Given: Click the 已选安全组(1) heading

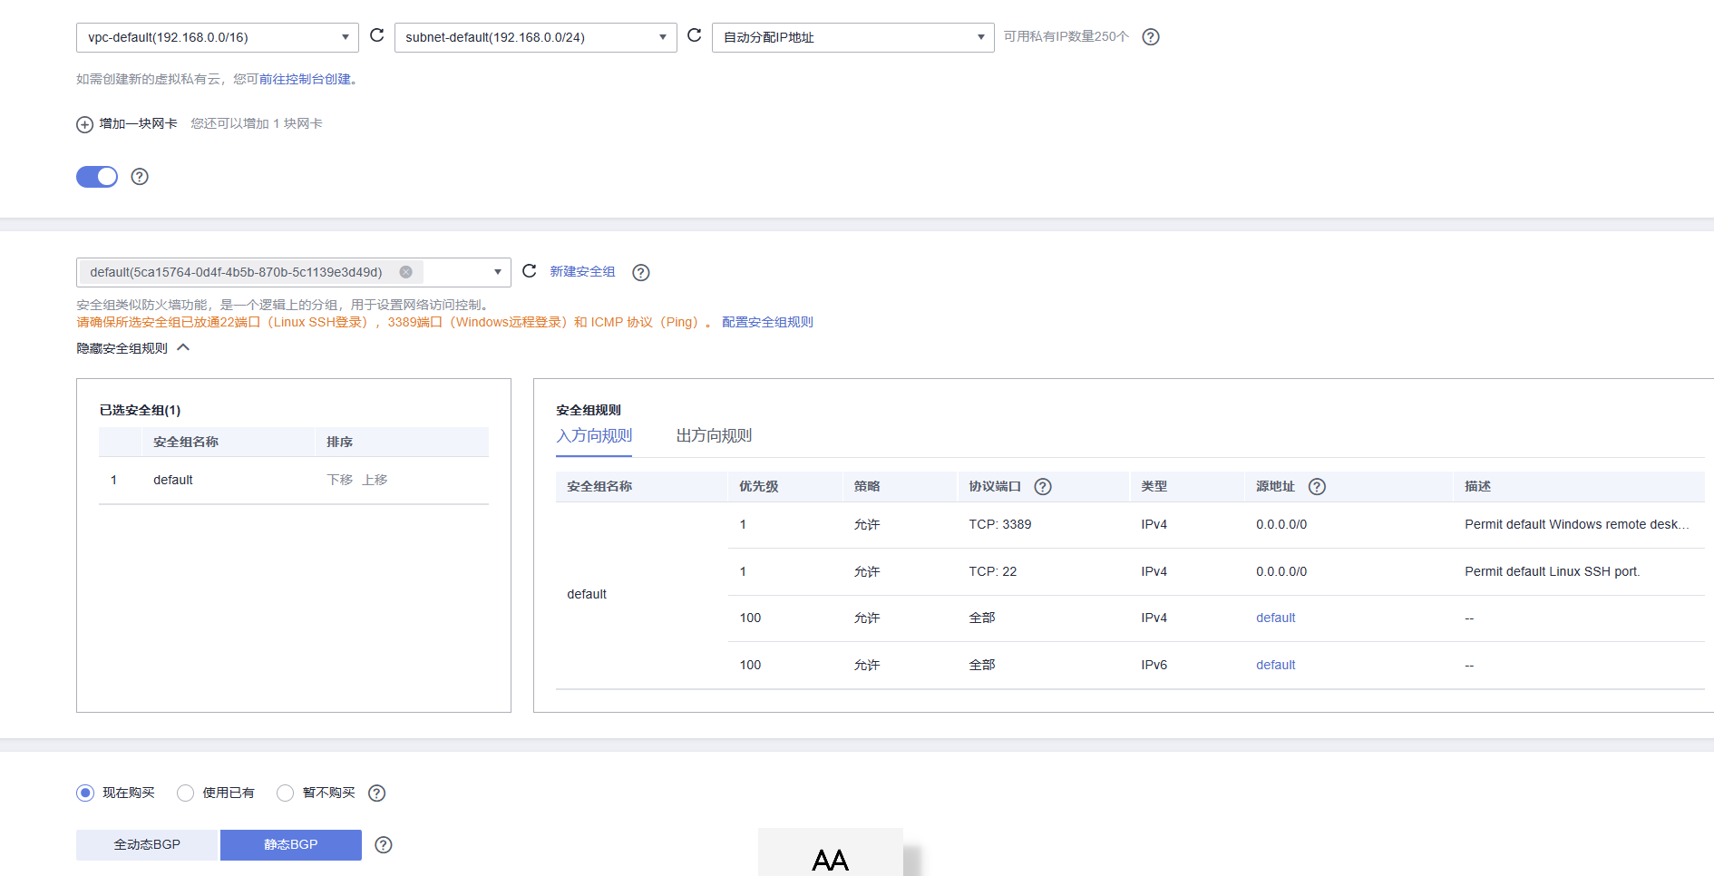Looking at the screenshot, I should [140, 411].
